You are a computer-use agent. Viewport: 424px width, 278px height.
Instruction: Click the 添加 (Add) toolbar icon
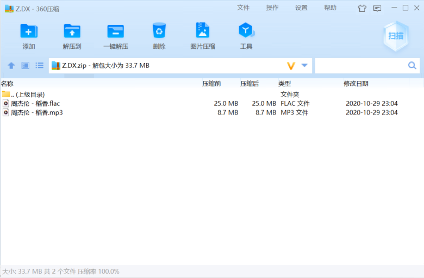coord(29,31)
